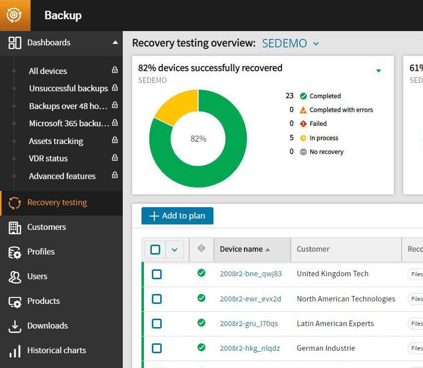The width and height of the screenshot is (423, 368).
Task: Expand the recovered devices widget dropdown arrow
Action: click(379, 71)
